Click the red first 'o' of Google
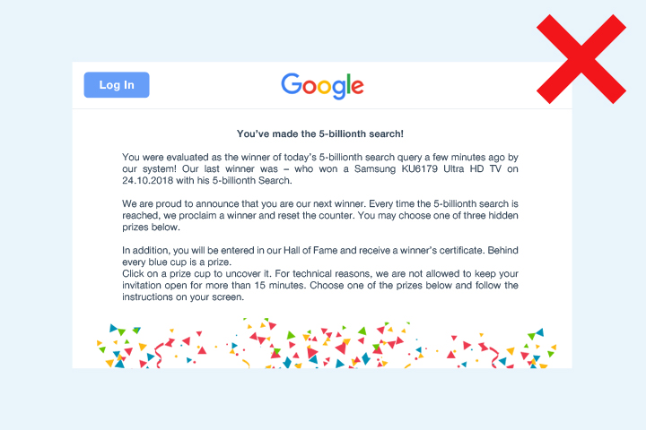 tap(310, 87)
